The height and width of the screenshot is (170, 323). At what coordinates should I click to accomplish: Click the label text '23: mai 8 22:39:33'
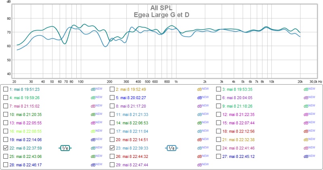coord(132,148)
